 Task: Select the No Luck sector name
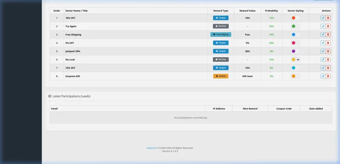[x=70, y=59]
